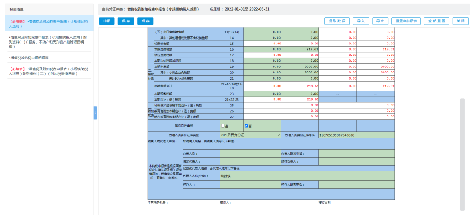
Task: Click the 代理人名称(公章) field containing 蜘蛛侠
Action: (307, 176)
